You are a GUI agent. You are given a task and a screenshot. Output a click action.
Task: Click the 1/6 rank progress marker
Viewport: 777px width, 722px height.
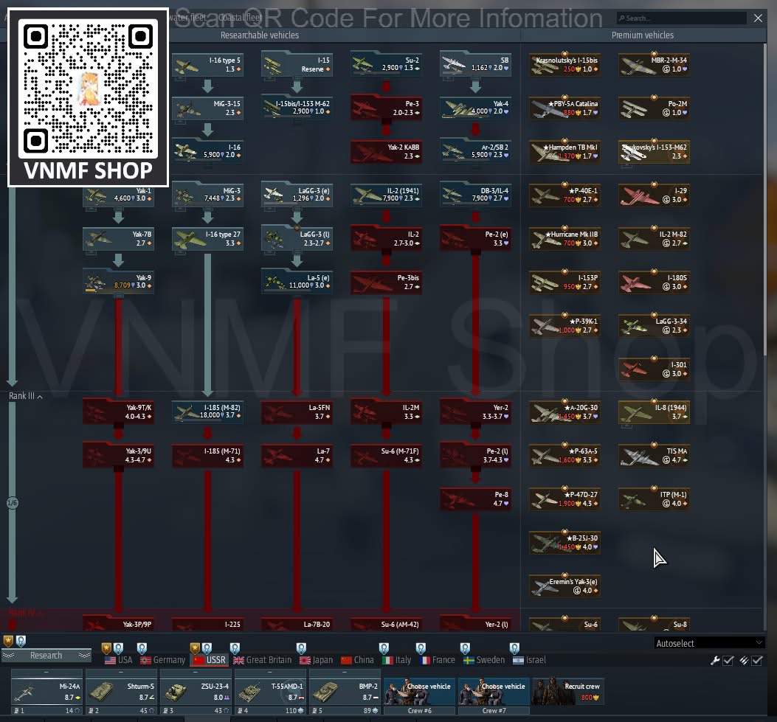(13, 503)
